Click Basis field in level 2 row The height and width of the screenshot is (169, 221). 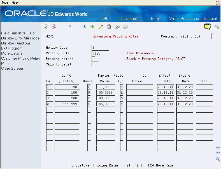pos(89,93)
